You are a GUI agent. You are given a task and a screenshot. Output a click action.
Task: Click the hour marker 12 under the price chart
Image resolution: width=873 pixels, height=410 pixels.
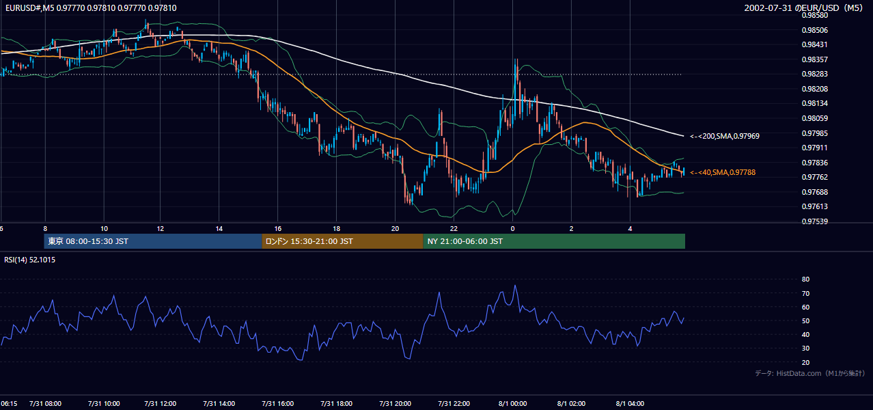161,228
